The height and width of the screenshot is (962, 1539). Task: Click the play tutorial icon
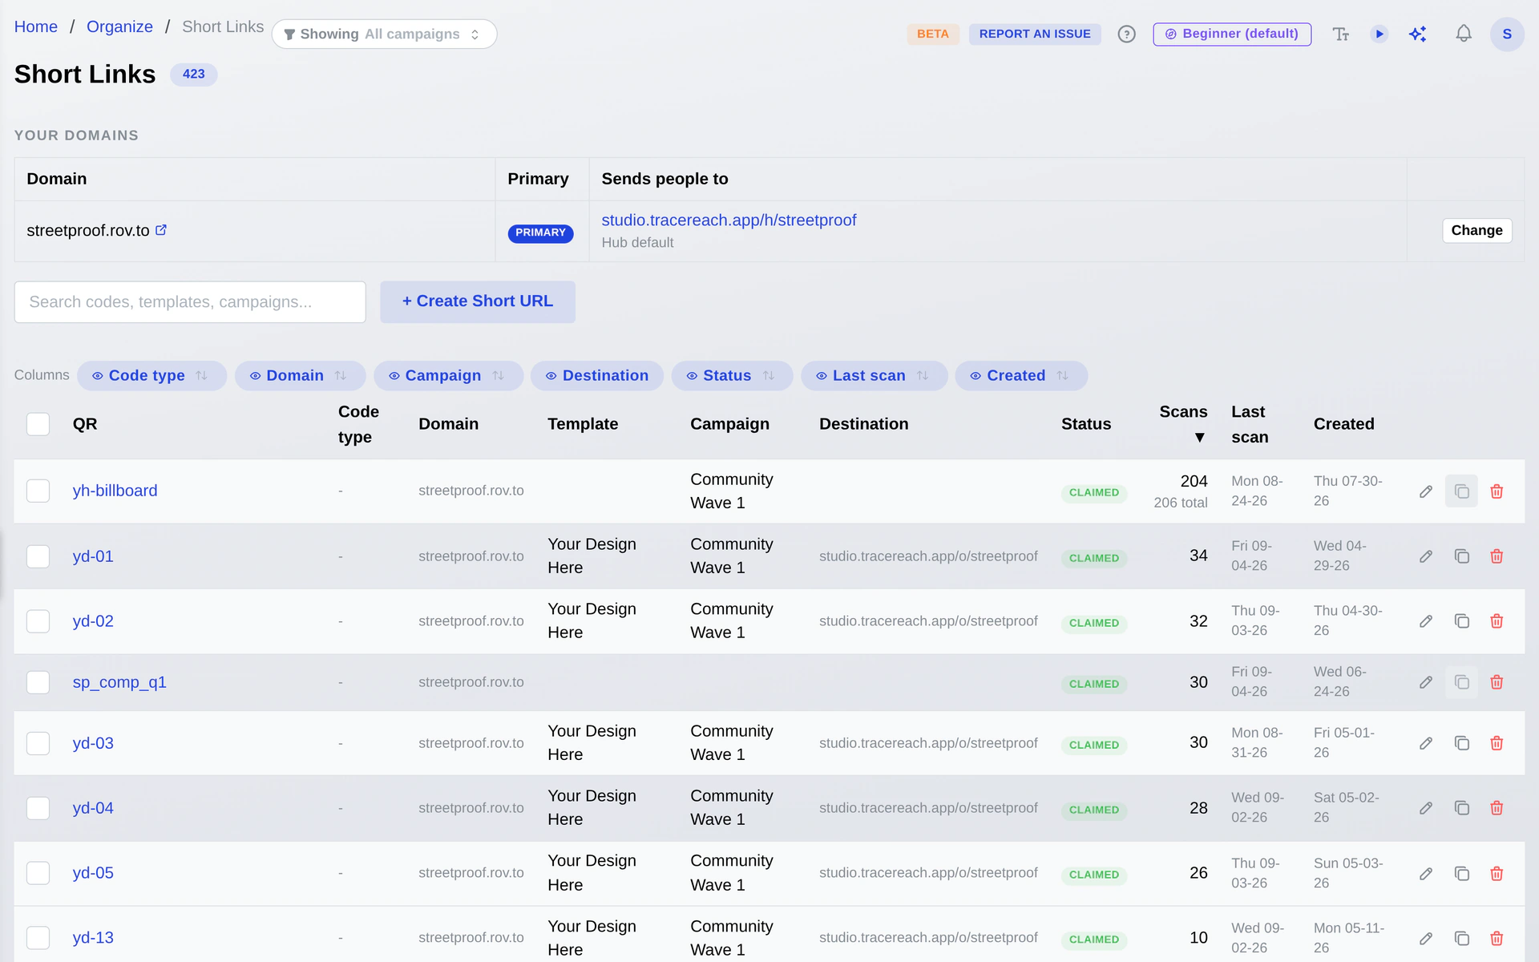click(1379, 34)
